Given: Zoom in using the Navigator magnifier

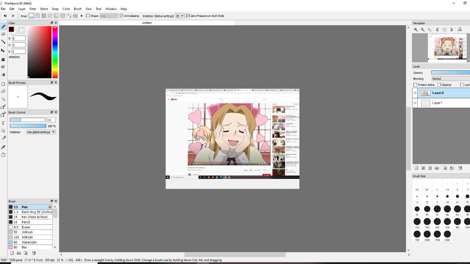Looking at the screenshot, I should pyautogui.click(x=416, y=30).
